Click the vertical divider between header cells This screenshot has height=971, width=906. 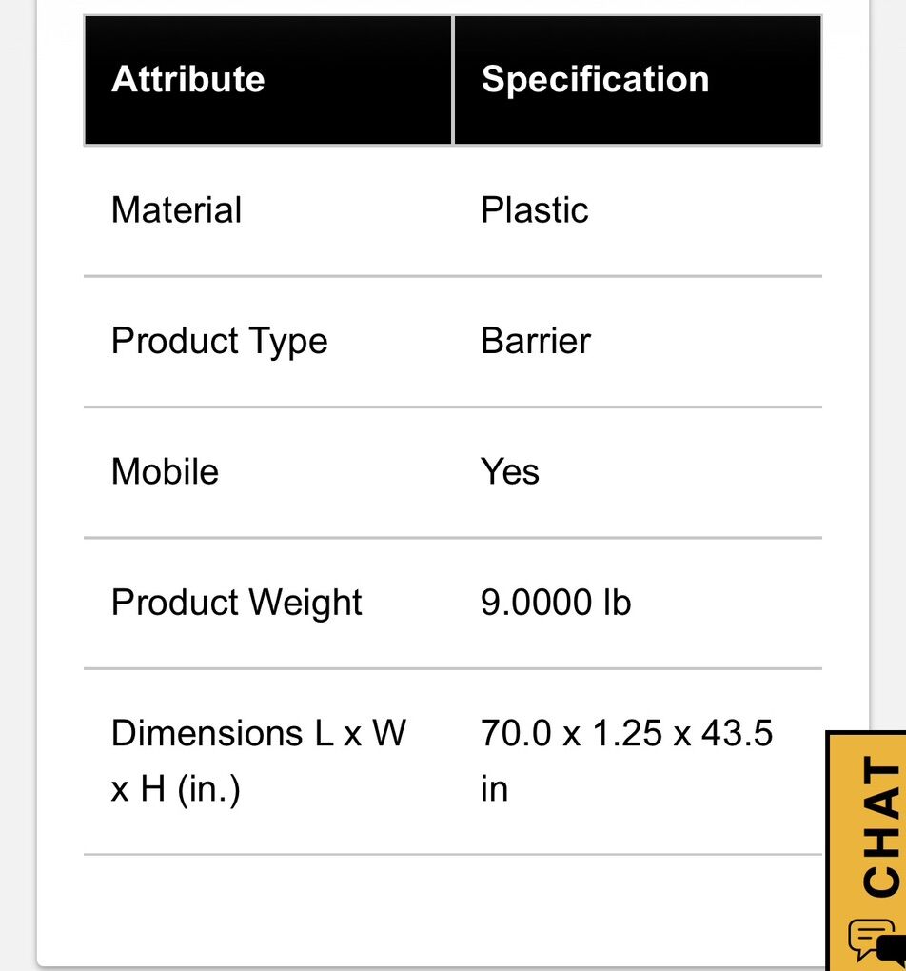[x=453, y=80]
